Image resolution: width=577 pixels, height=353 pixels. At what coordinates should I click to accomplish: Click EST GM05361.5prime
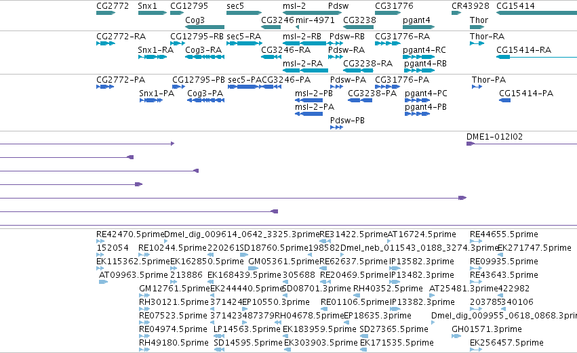pyautogui.click(x=253, y=268)
